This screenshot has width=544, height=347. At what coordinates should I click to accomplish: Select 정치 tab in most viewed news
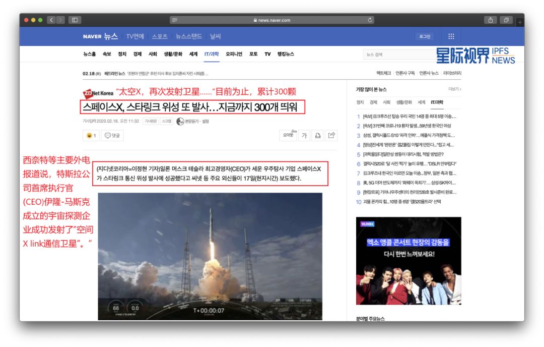[360, 102]
